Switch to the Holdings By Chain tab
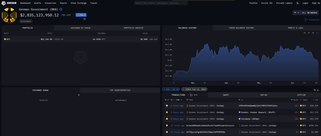Screen dimensions: 321x136 pos(81,28)
